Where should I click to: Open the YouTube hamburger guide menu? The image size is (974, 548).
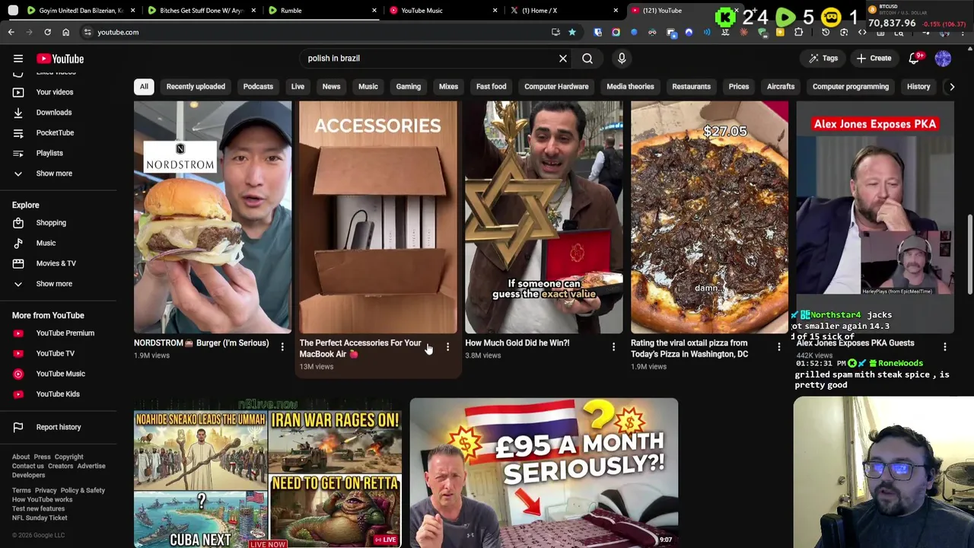18,59
